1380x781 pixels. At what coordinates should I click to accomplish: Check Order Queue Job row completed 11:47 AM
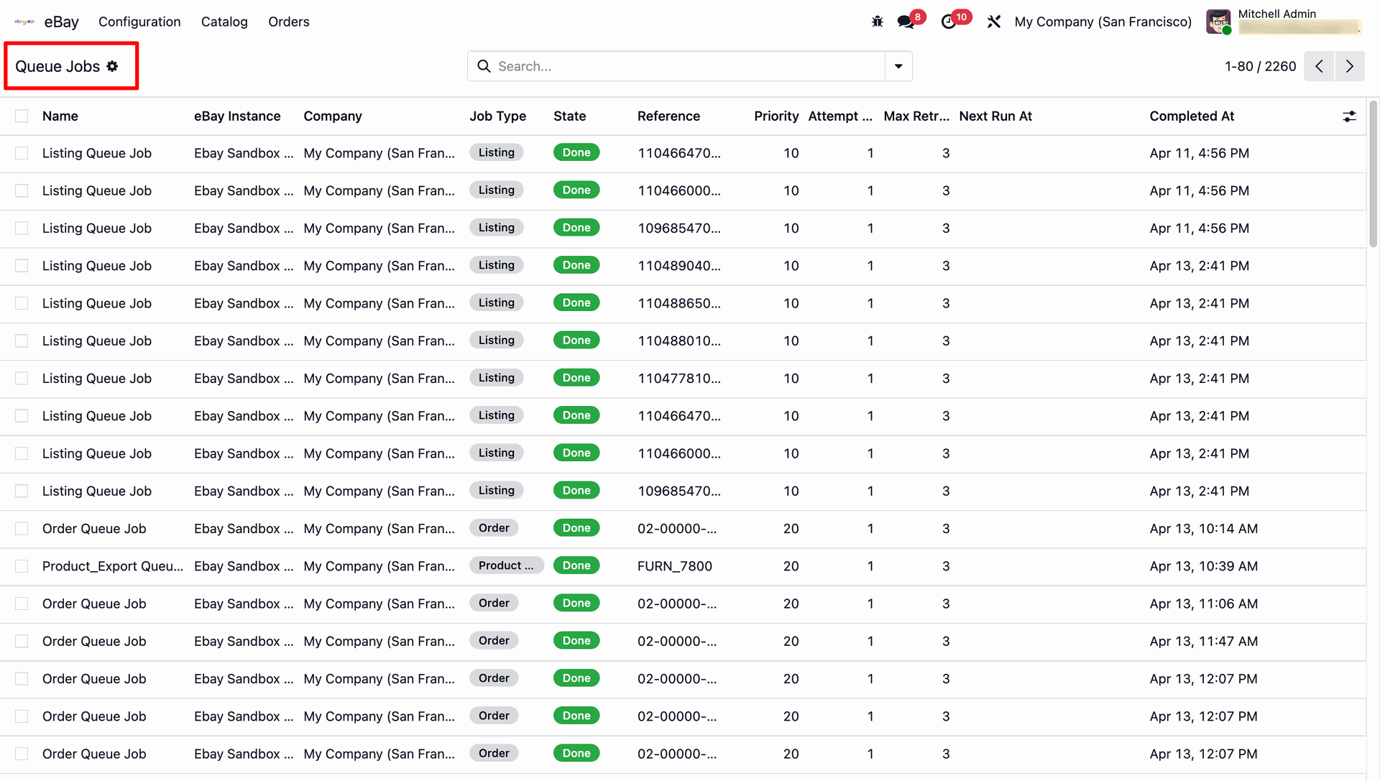click(22, 642)
